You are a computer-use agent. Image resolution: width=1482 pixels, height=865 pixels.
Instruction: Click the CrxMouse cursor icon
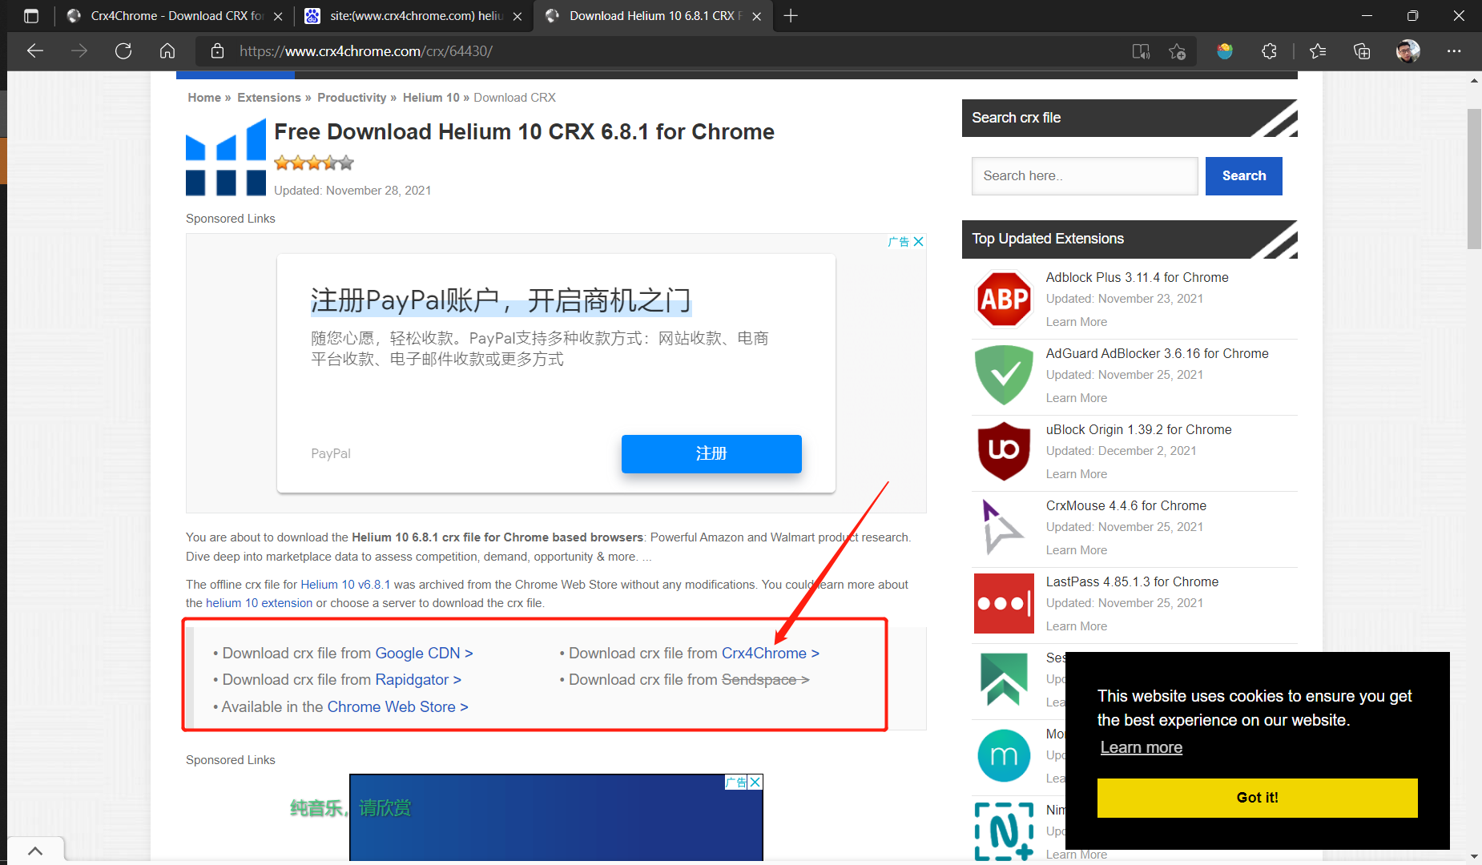coord(1004,527)
